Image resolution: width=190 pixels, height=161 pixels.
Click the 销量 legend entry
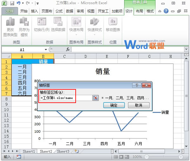point(161,113)
